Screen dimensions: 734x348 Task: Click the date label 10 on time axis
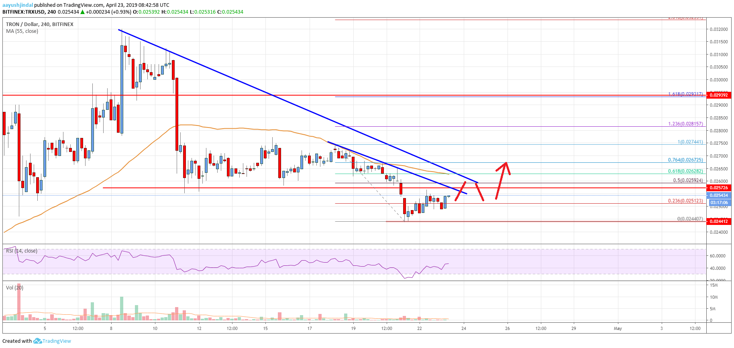click(155, 328)
